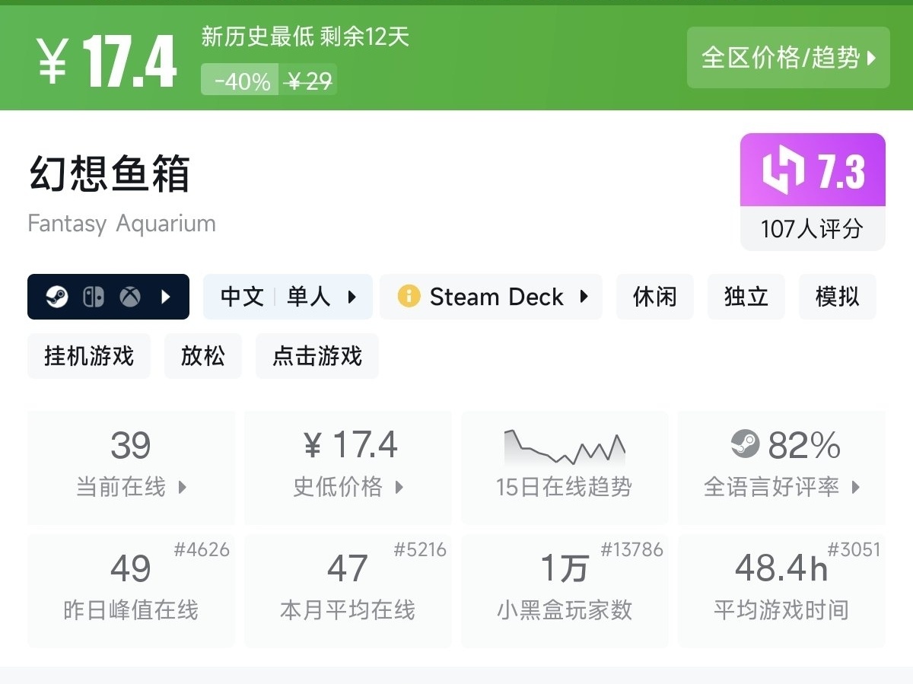913x684 pixels.
Task: Select the 独立 tag
Action: coord(746,297)
